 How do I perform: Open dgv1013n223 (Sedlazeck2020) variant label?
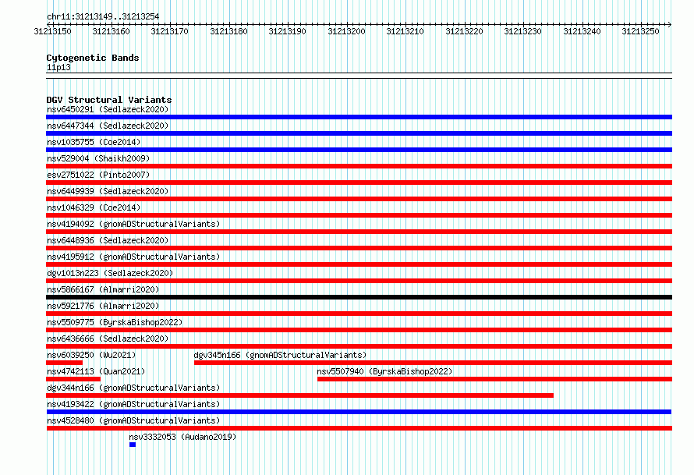pos(110,273)
